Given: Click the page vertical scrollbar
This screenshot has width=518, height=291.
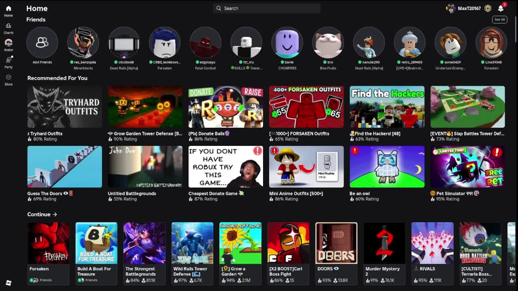Looking at the screenshot, I should pos(516,28).
